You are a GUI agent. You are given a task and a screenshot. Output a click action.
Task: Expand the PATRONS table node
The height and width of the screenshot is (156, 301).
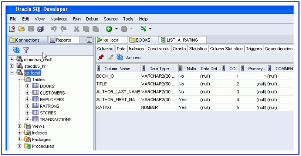click(27, 106)
